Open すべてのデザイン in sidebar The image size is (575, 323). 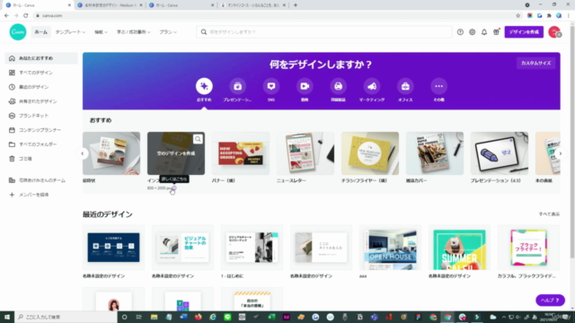point(41,73)
